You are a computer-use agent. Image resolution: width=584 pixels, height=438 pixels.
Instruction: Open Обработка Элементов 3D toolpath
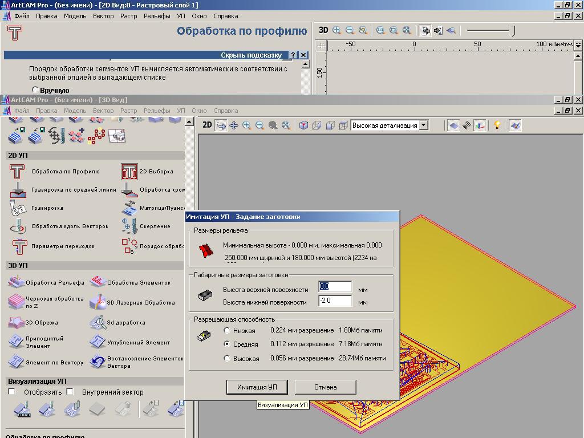[98, 282]
